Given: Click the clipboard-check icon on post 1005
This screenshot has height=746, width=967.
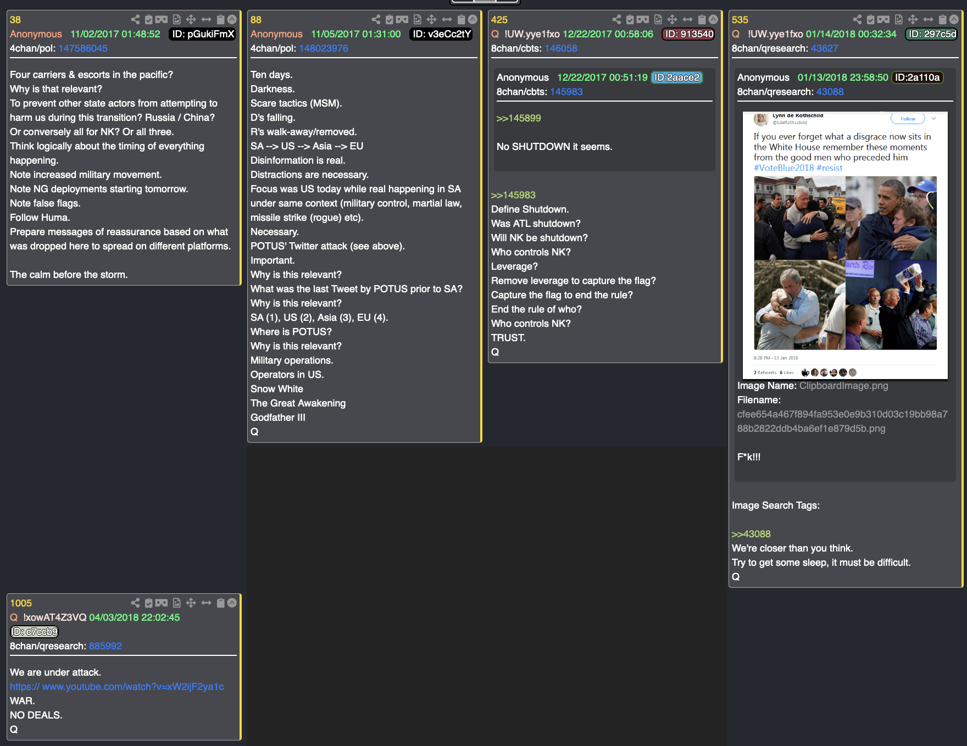Looking at the screenshot, I should coord(148,603).
